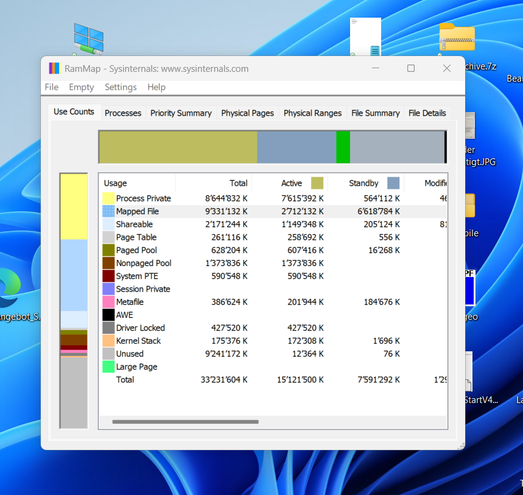
Task: Open the Help menu
Action: 156,87
